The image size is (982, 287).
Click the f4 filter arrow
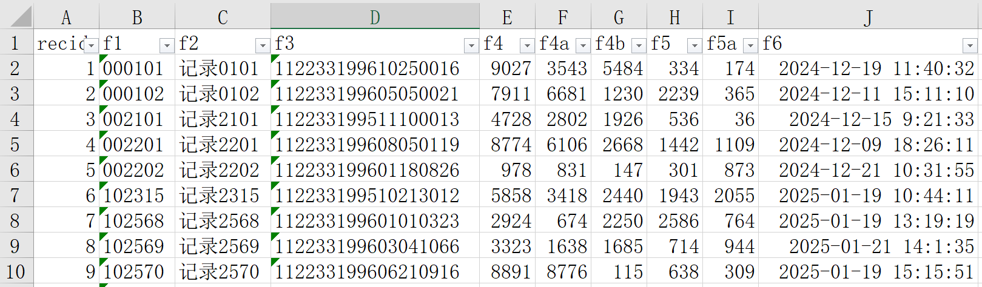pyautogui.click(x=527, y=45)
